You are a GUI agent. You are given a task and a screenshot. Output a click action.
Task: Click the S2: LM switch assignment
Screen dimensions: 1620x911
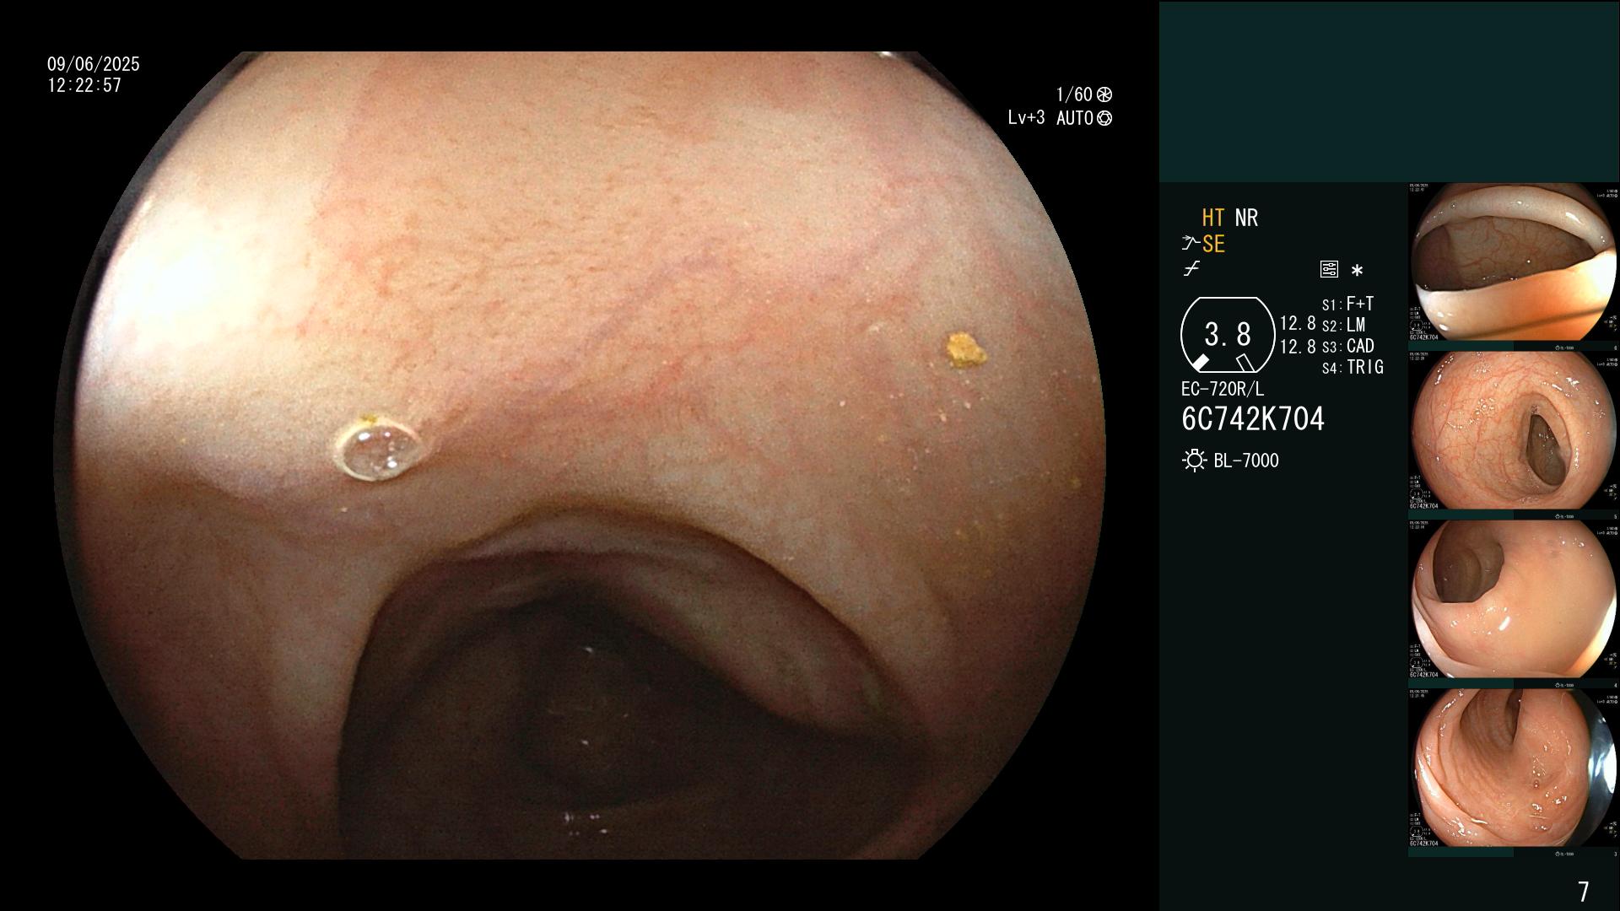[x=1344, y=325]
